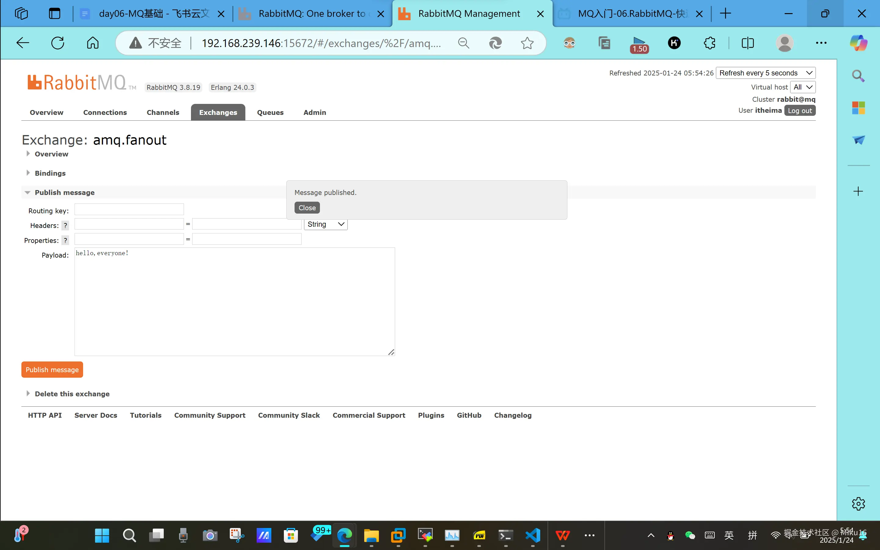Open the Copilot sidebar icon

pyautogui.click(x=858, y=43)
